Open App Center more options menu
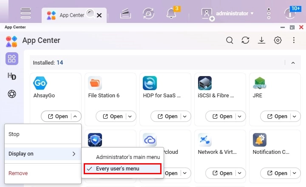306x187 pixels. (x=294, y=40)
